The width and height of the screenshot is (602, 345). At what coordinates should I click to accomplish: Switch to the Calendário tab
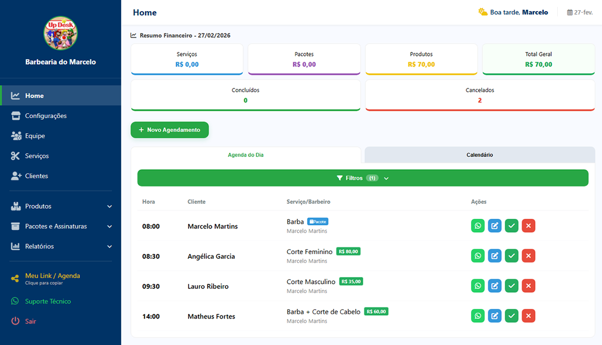tap(479, 155)
